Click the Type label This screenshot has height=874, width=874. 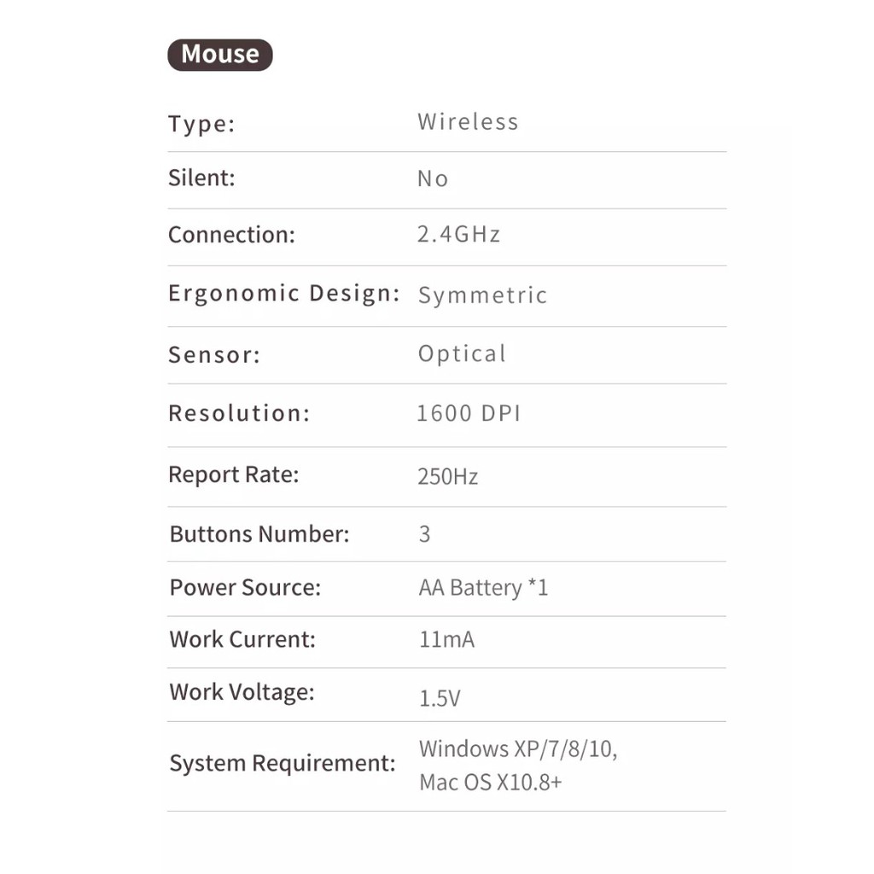click(x=201, y=124)
